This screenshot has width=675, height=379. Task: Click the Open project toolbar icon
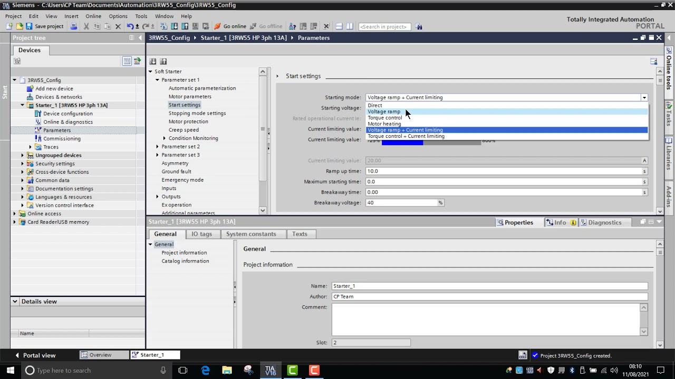[20, 26]
